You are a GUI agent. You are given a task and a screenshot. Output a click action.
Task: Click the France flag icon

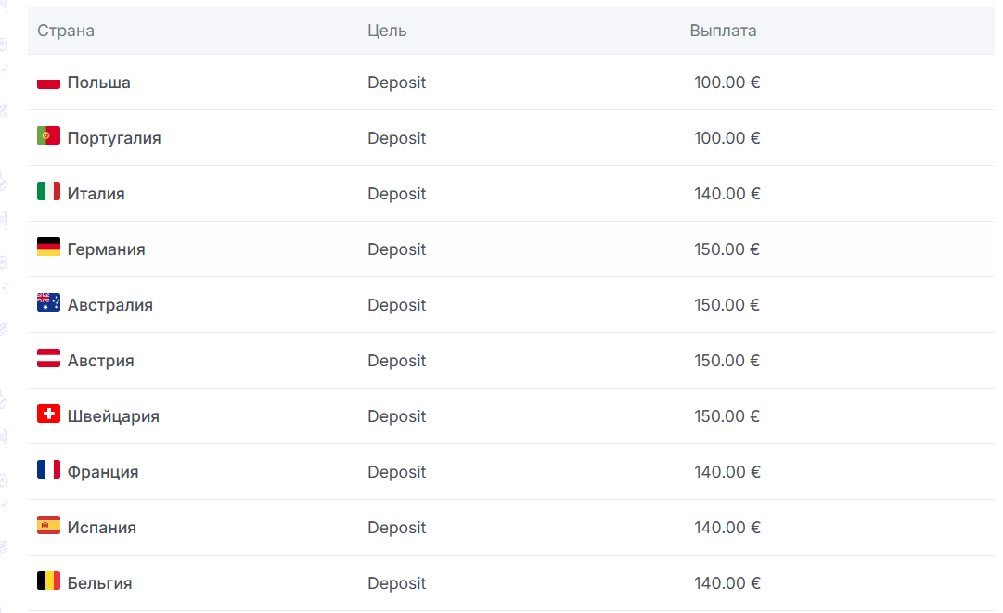48,470
